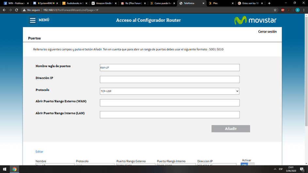Click the Cerrar sesión link
The height and width of the screenshot is (173, 308).
267,32
